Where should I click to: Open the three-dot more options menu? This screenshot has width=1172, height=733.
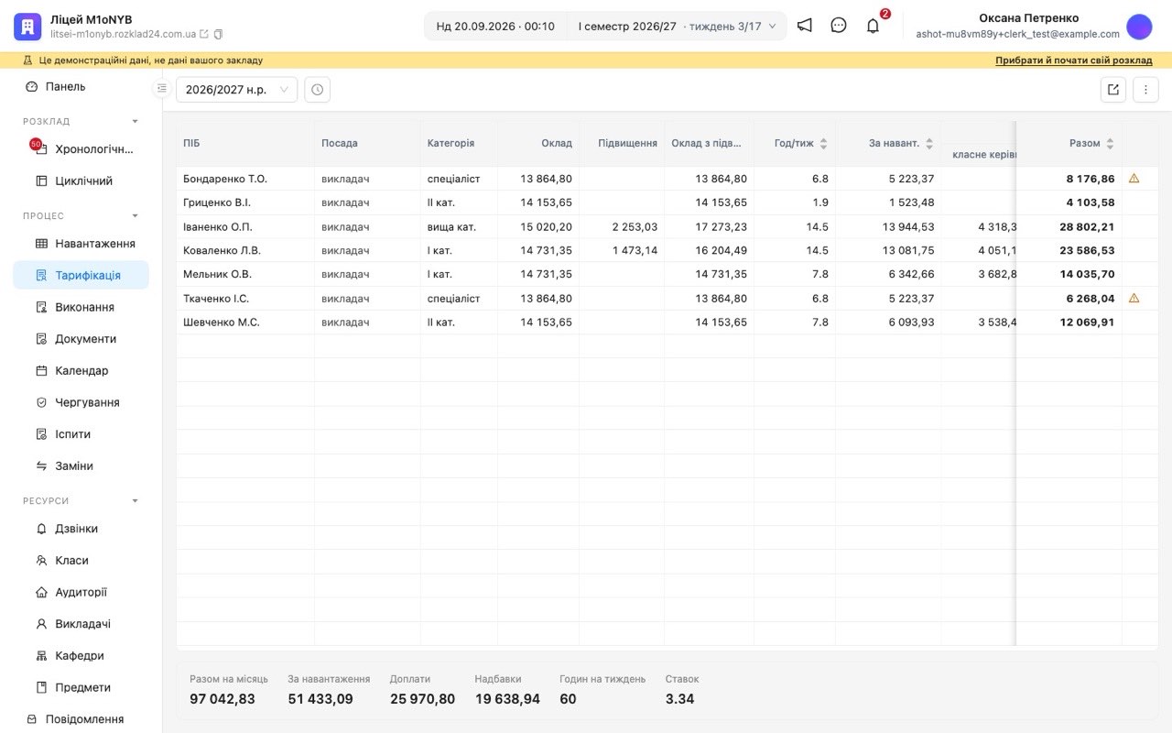tap(1146, 90)
